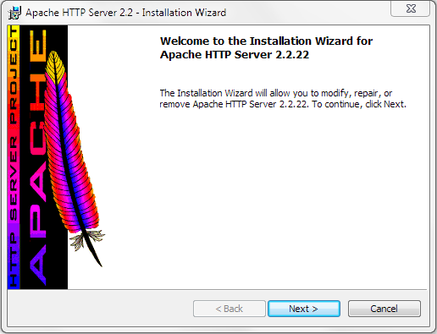Image resolution: width=437 pixels, height=334 pixels.
Task: Close the Installation Wizard window
Action: click(411, 8)
